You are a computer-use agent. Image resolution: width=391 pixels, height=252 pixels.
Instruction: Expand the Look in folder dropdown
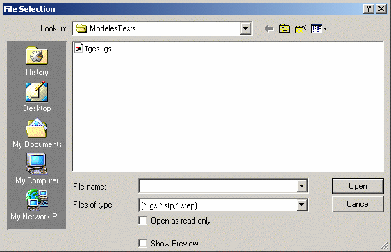pyautogui.click(x=245, y=28)
